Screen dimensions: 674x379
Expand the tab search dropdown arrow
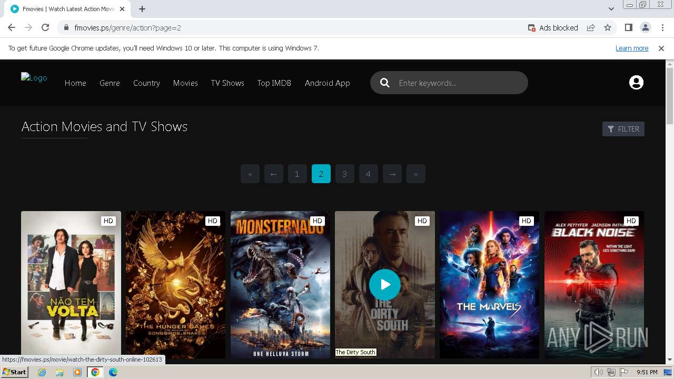click(611, 9)
